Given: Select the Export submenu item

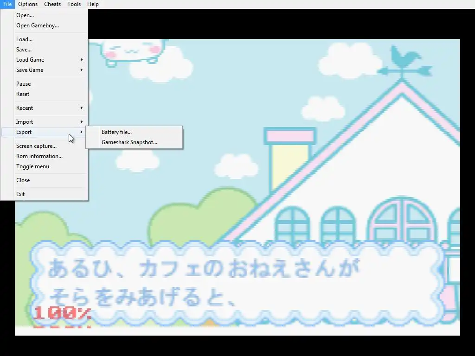Looking at the screenshot, I should [44, 132].
